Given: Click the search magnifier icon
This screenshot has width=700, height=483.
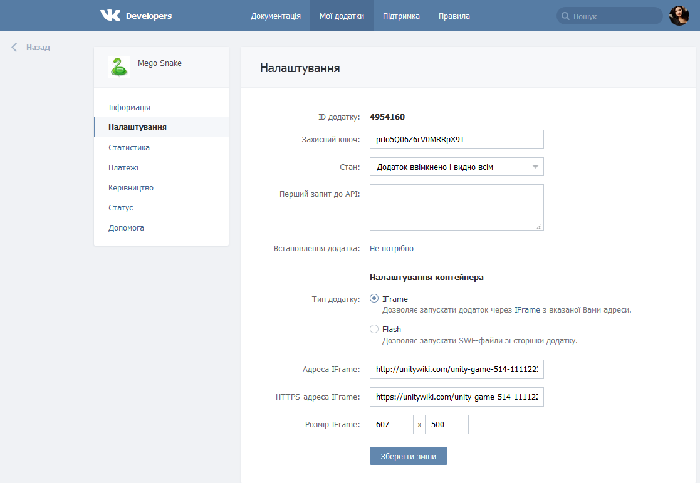Looking at the screenshot, I should [565, 16].
